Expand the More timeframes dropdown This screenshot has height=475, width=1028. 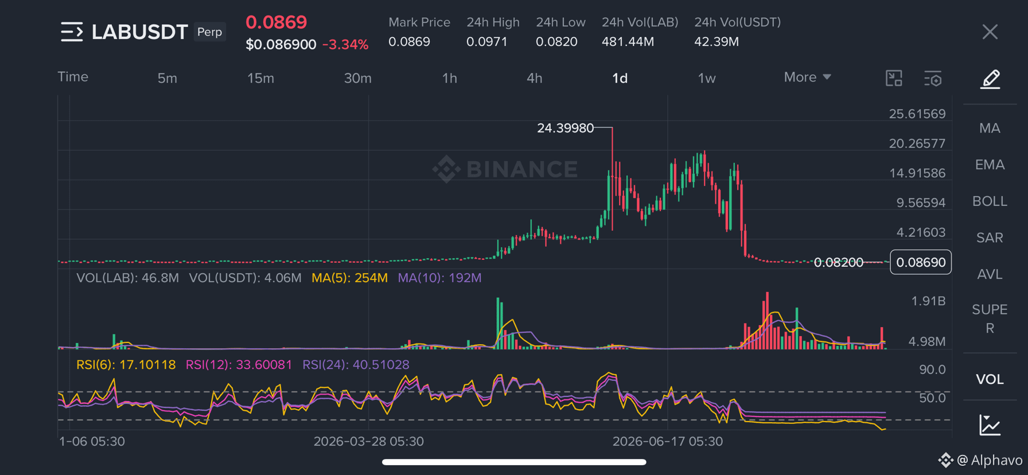[807, 77]
